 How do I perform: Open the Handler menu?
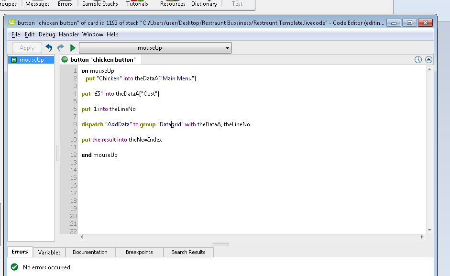pos(69,34)
